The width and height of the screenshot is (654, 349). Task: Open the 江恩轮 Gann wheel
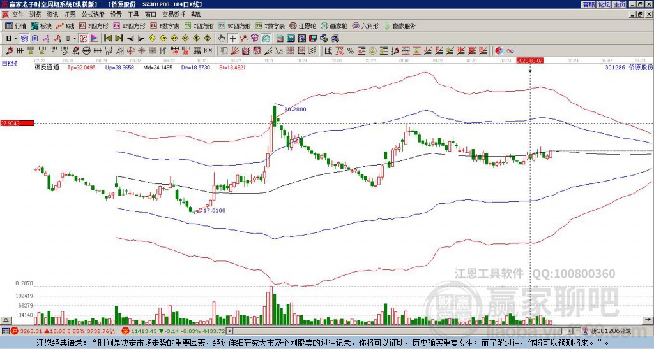[303, 25]
